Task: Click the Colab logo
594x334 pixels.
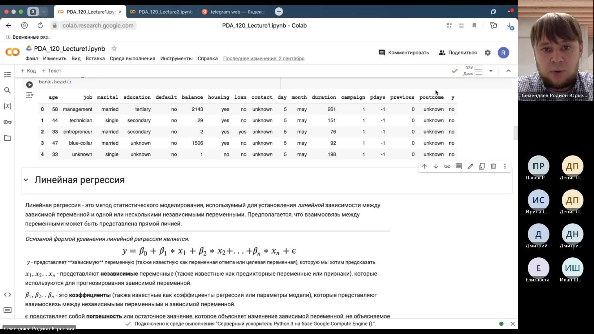Action: [x=12, y=52]
